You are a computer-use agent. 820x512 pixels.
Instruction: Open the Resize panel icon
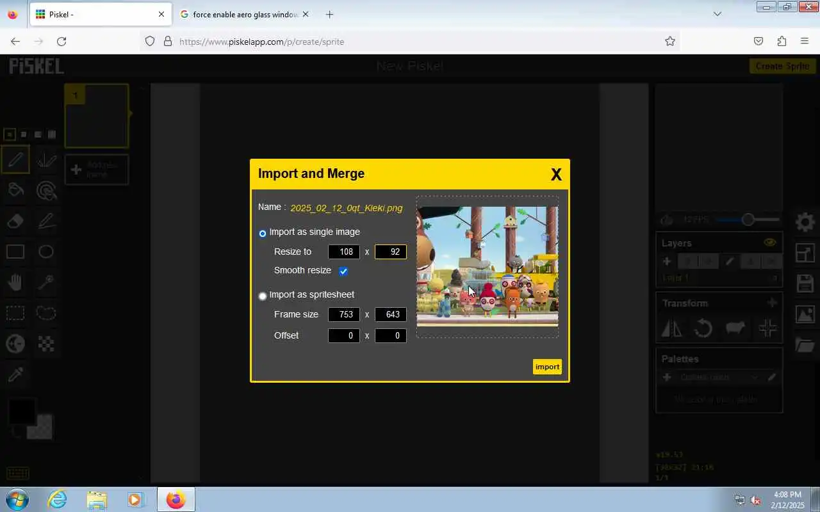pyautogui.click(x=805, y=253)
